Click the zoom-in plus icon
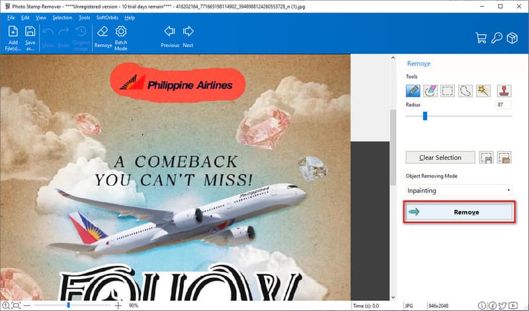The width and height of the screenshot is (529, 311). tap(118, 305)
